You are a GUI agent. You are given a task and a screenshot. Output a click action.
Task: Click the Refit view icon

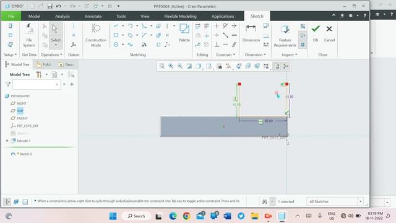click(x=162, y=66)
